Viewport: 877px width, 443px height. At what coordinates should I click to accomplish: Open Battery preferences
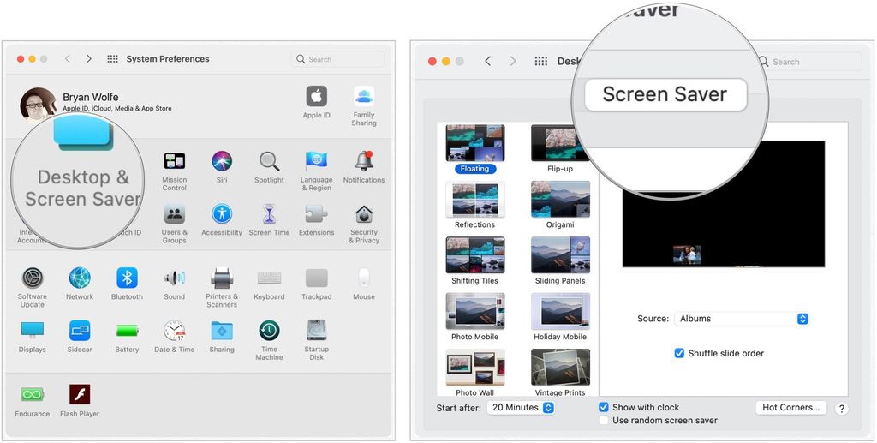point(127,331)
